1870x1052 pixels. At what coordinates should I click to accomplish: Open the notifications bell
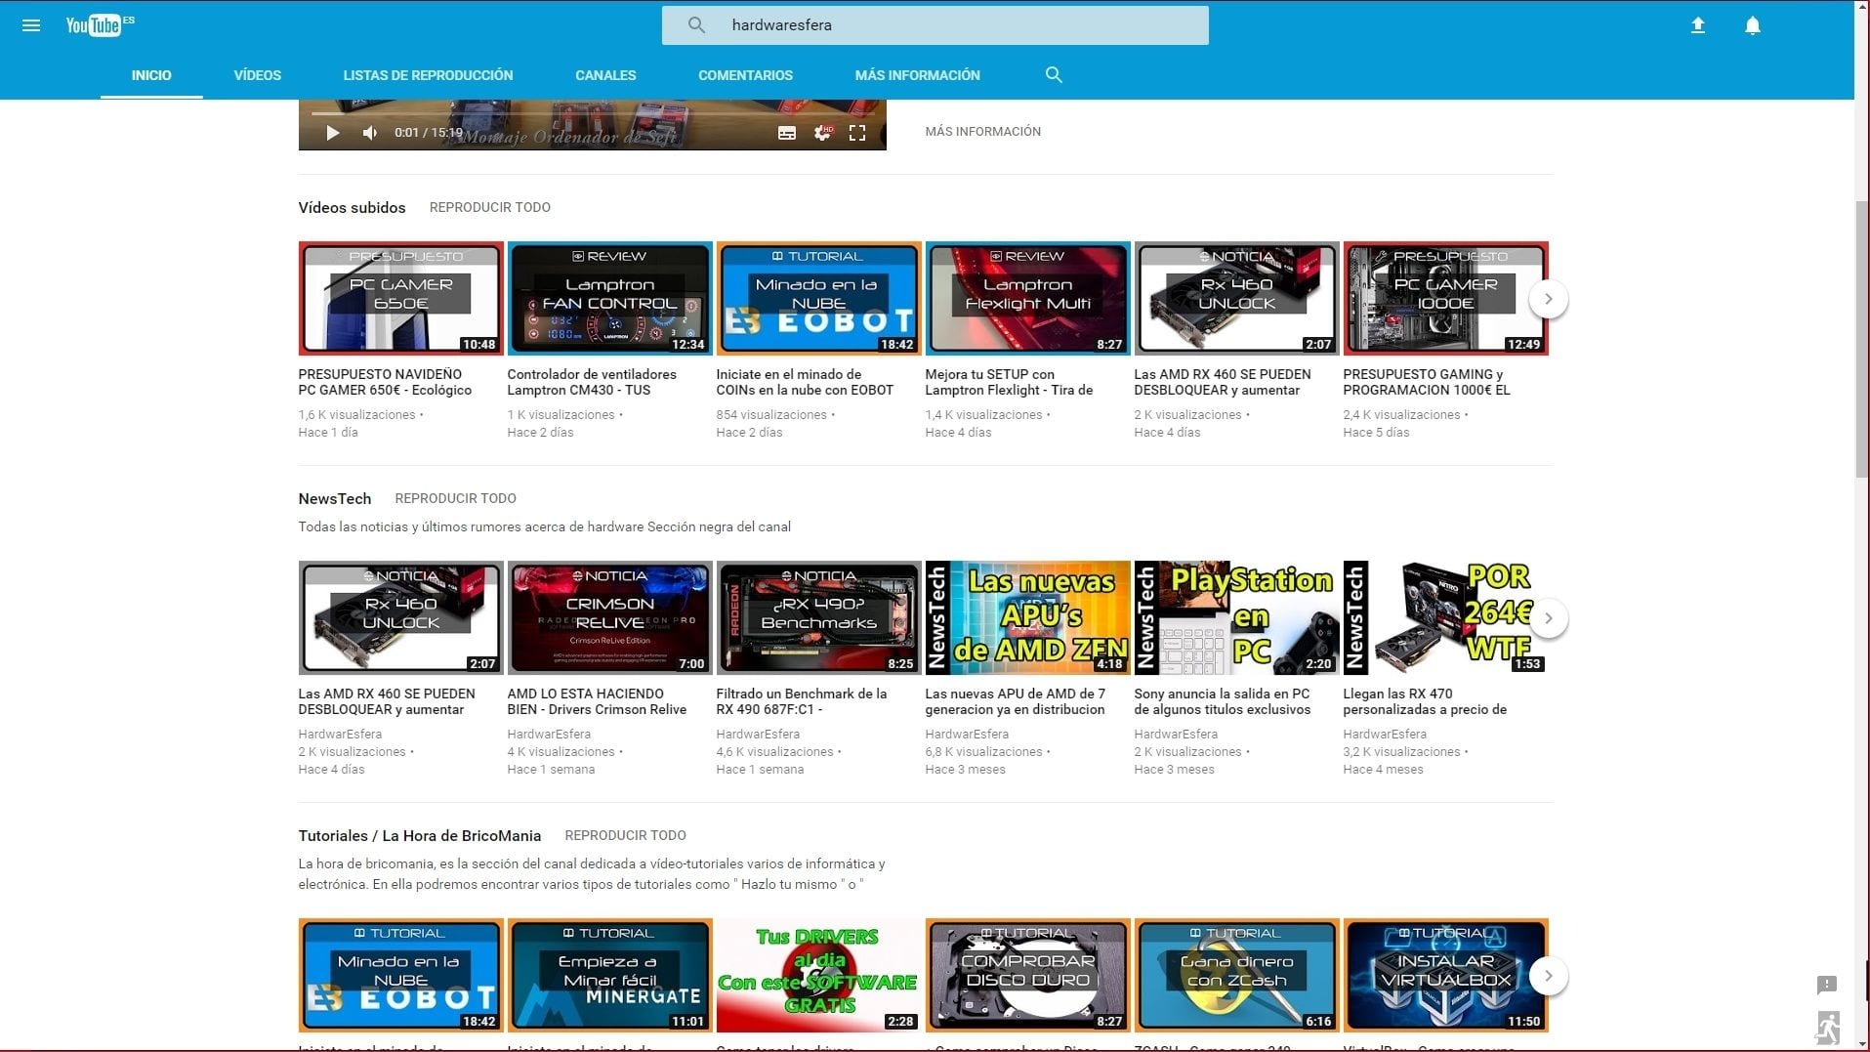pos(1753,25)
